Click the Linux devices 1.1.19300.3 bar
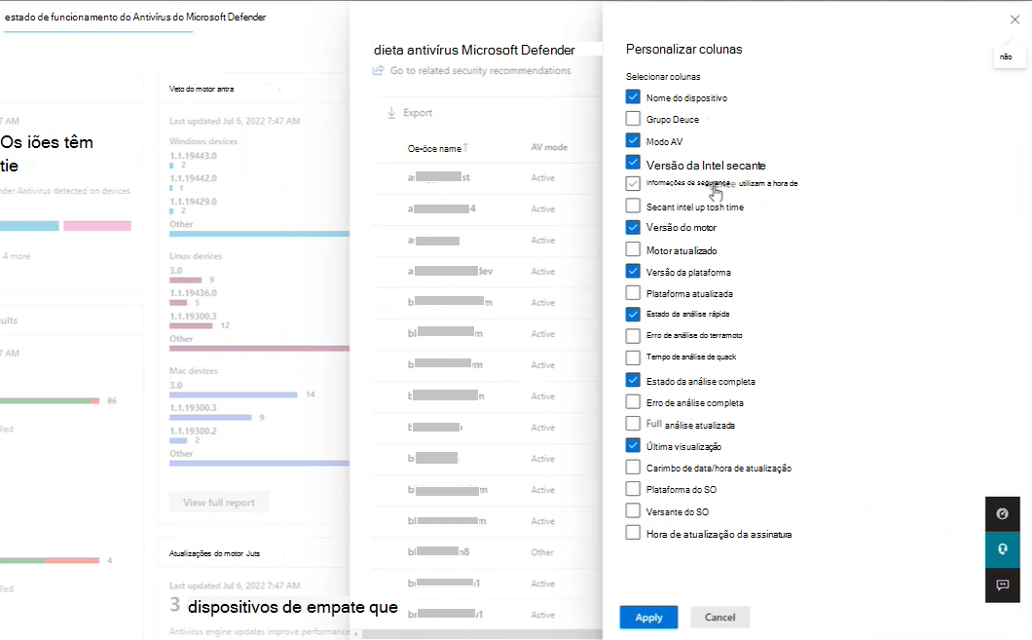This screenshot has width=1032, height=640. tap(191, 326)
